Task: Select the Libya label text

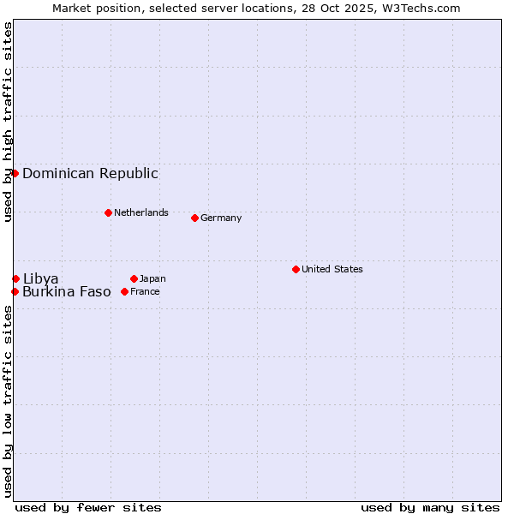Action: (40, 278)
